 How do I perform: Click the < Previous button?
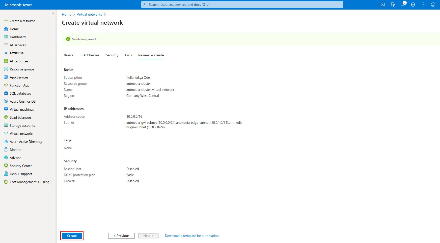click(121, 236)
